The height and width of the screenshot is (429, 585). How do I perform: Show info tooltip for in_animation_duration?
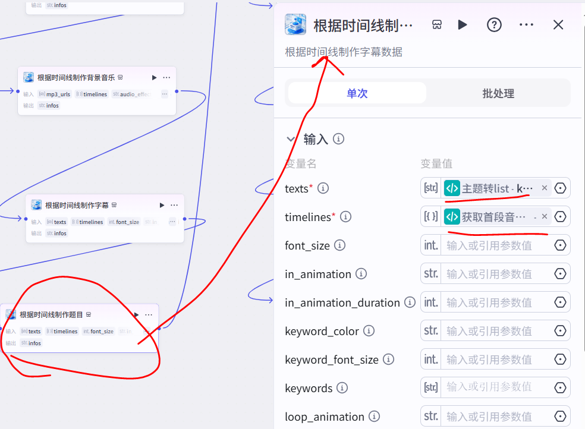pos(410,302)
